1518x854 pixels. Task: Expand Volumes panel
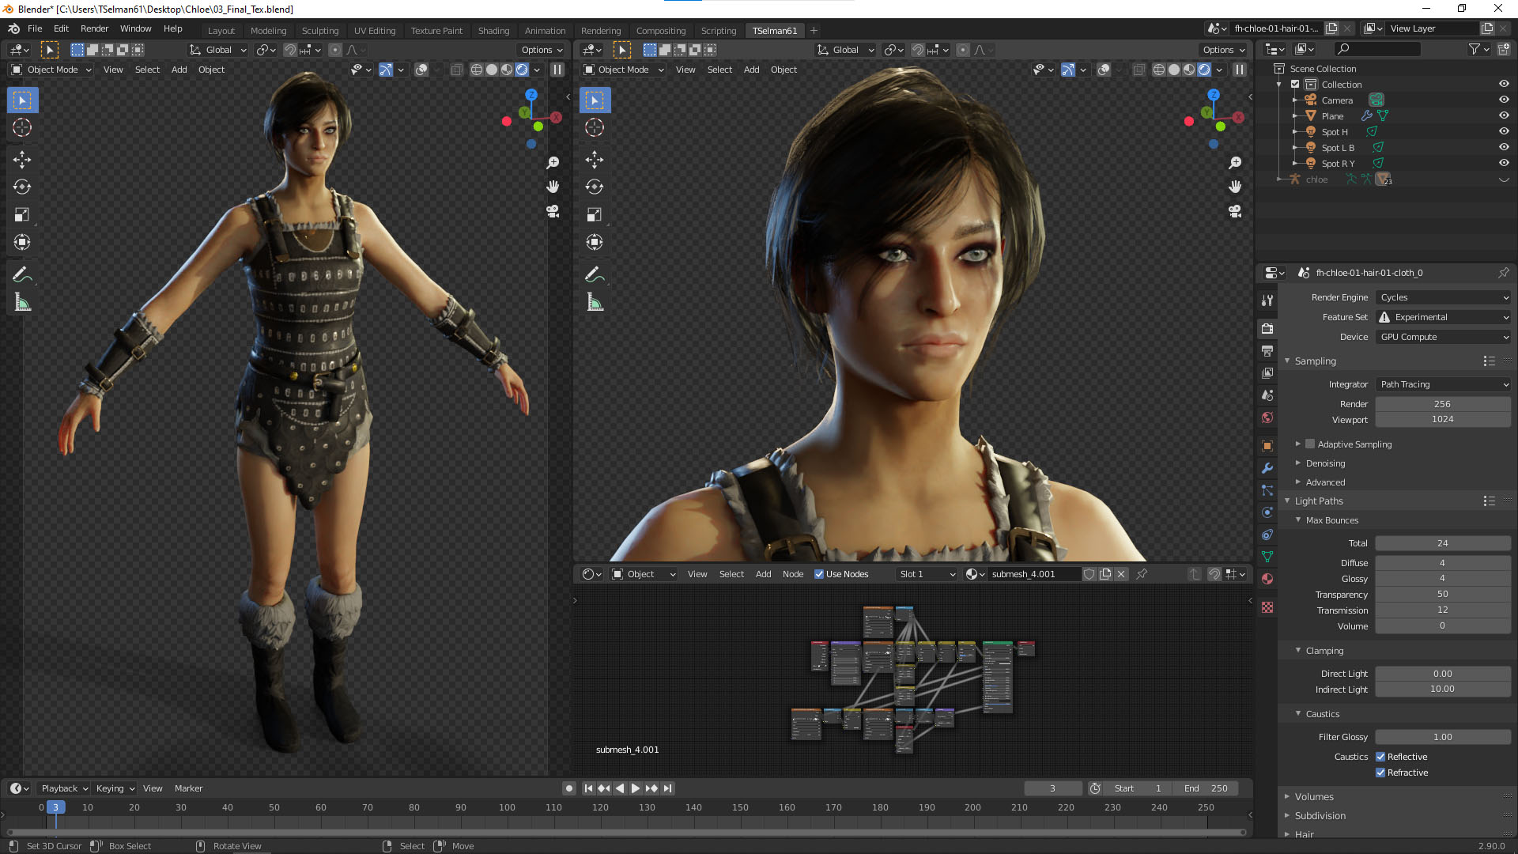(x=1314, y=796)
